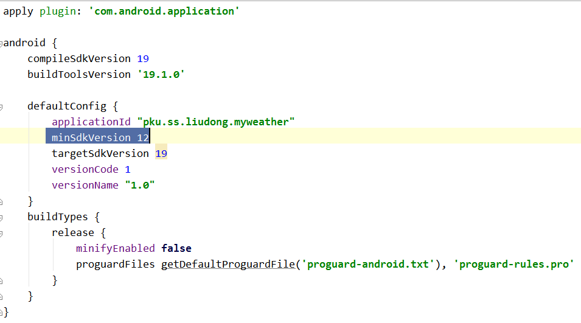This screenshot has height=323, width=581.
Task: Place cursor on compileSdkVersion value 19
Action: (x=142, y=58)
